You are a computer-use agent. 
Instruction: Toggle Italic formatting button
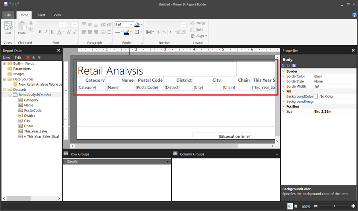tap(47, 32)
